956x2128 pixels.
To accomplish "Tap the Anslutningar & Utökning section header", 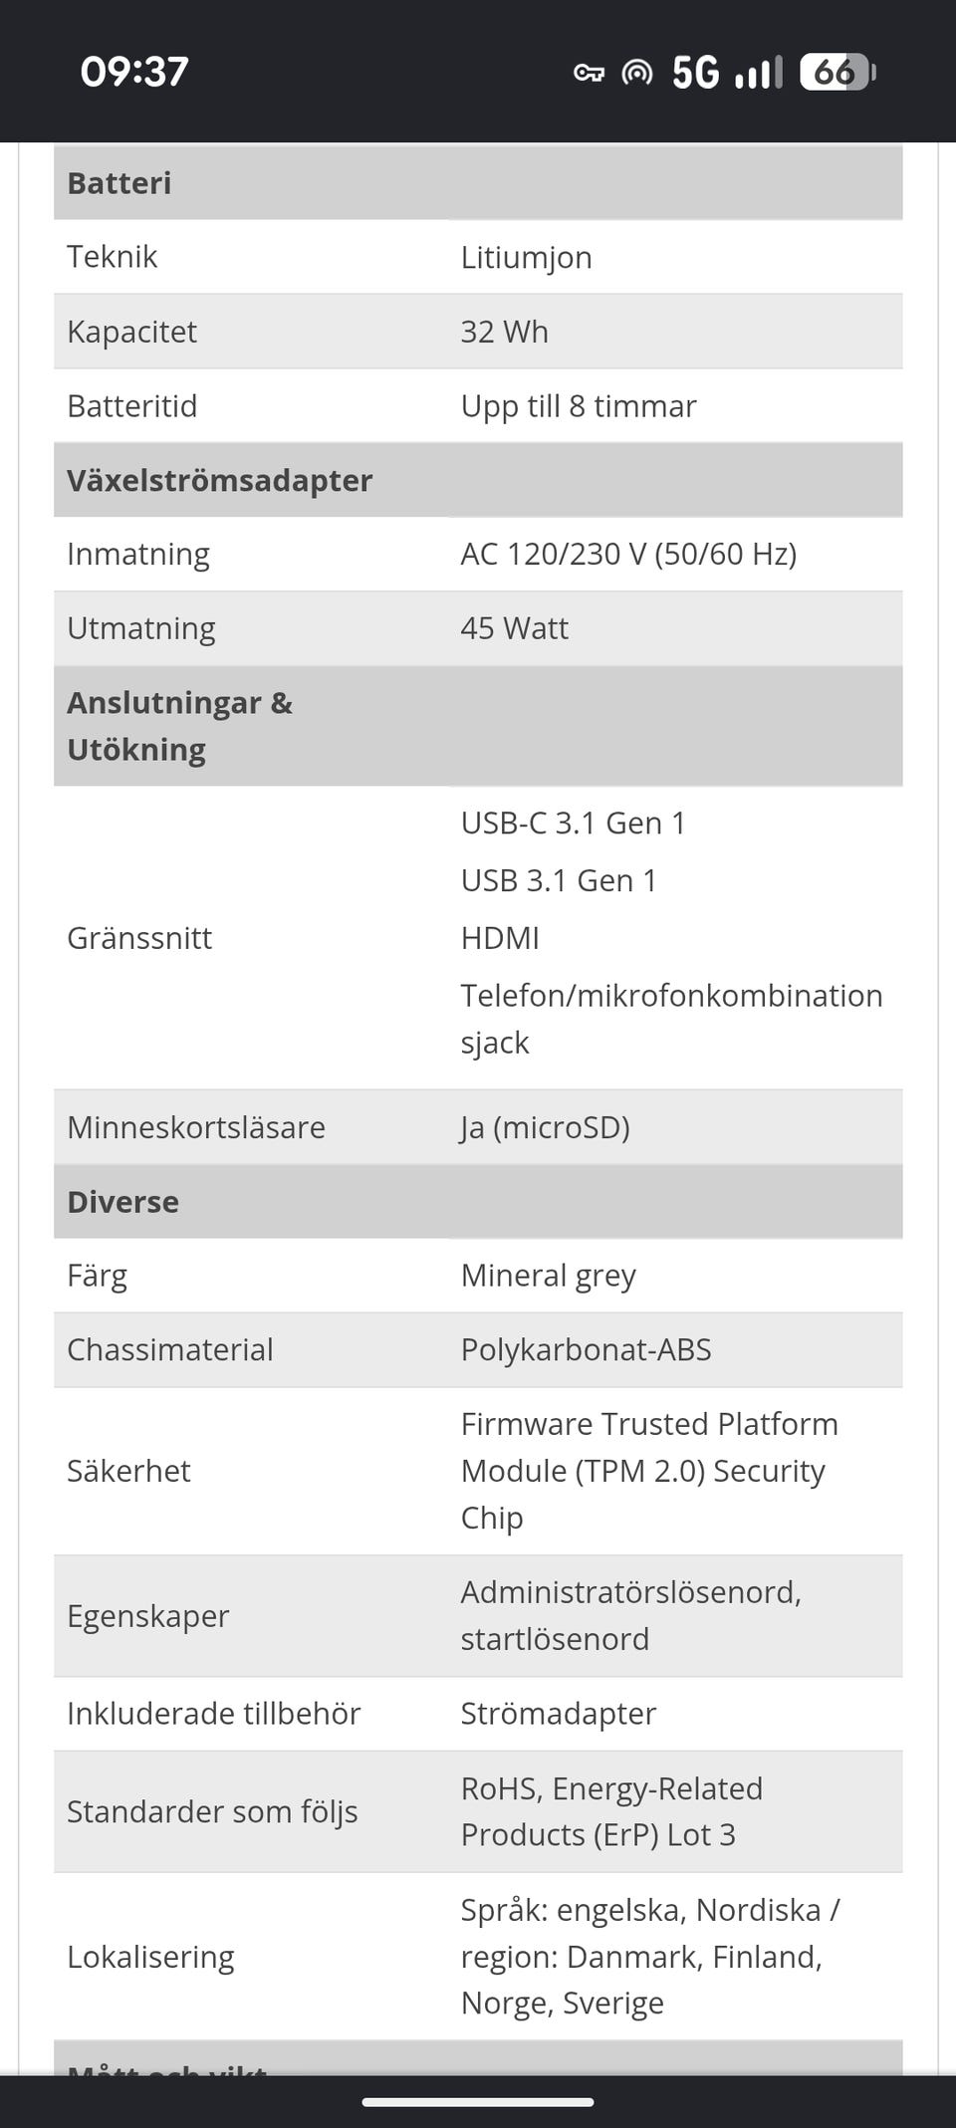I will click(x=478, y=726).
